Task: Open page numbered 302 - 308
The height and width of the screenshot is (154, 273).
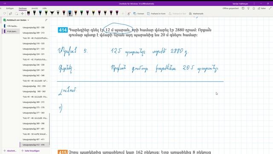Action: 35,27
